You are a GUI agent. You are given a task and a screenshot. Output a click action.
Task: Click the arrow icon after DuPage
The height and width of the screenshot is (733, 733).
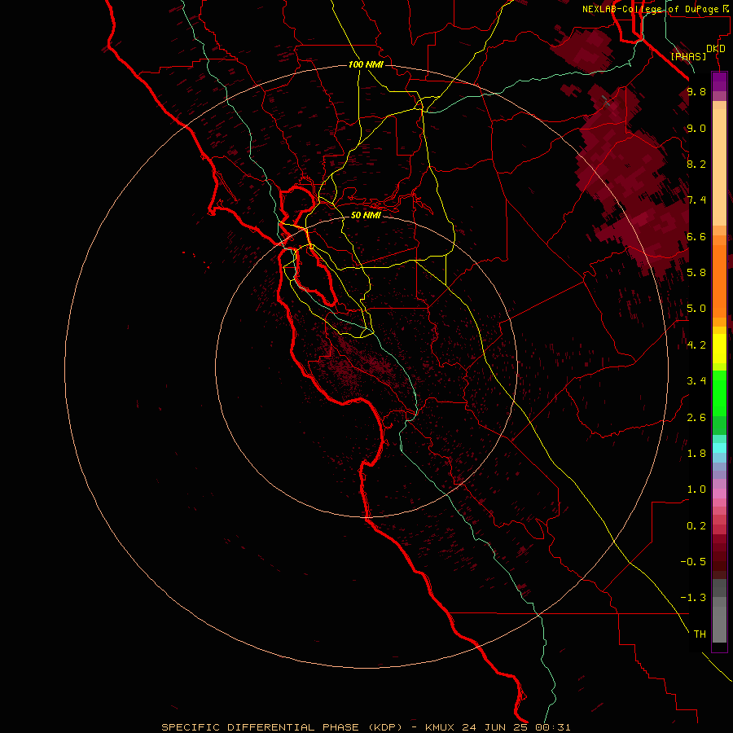tap(726, 8)
